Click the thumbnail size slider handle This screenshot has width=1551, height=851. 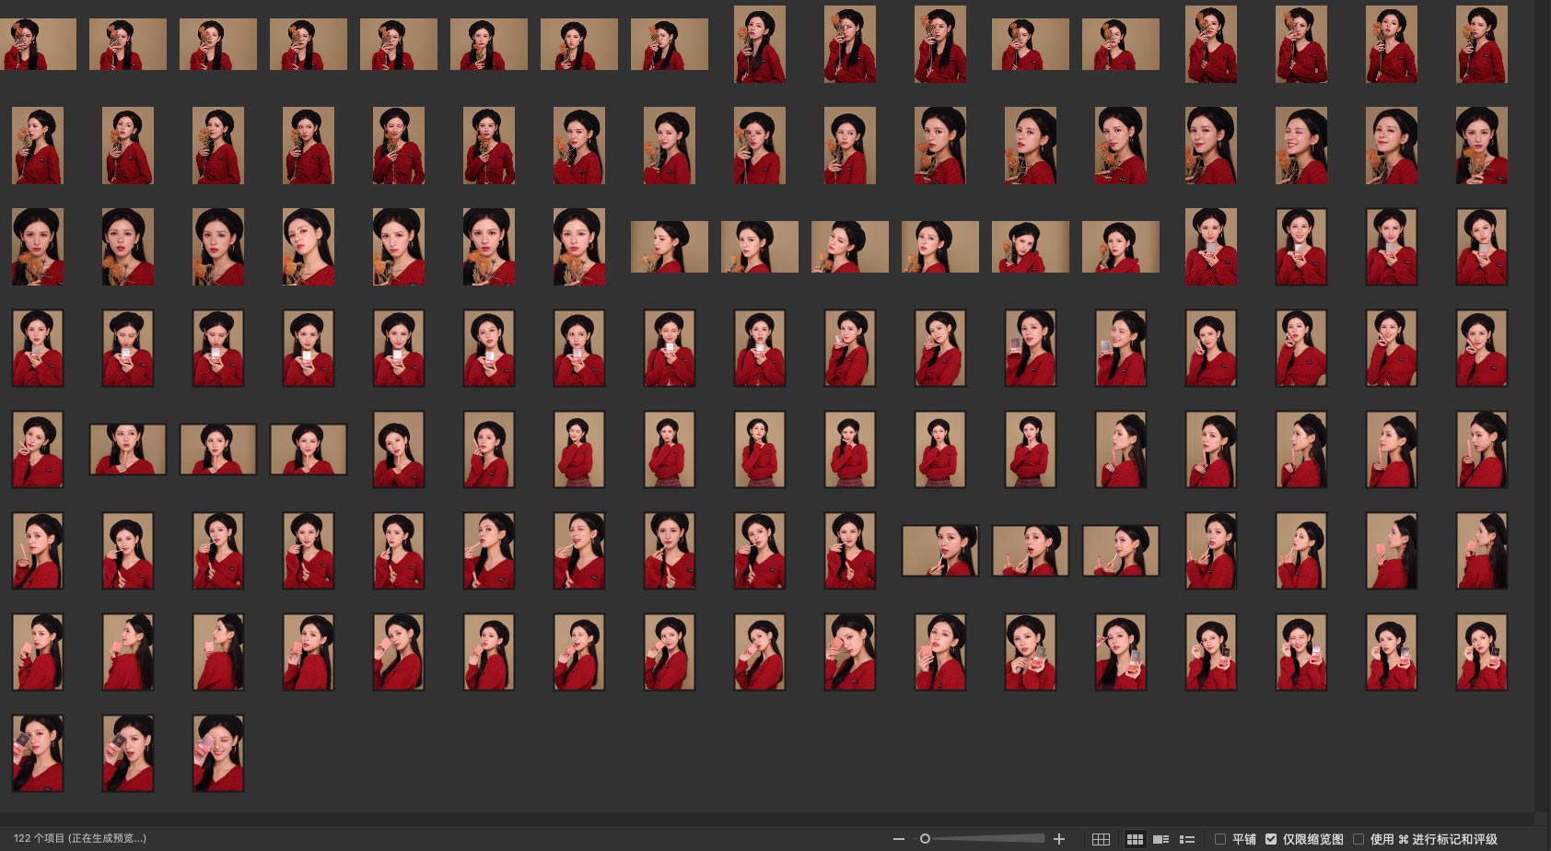[925, 839]
